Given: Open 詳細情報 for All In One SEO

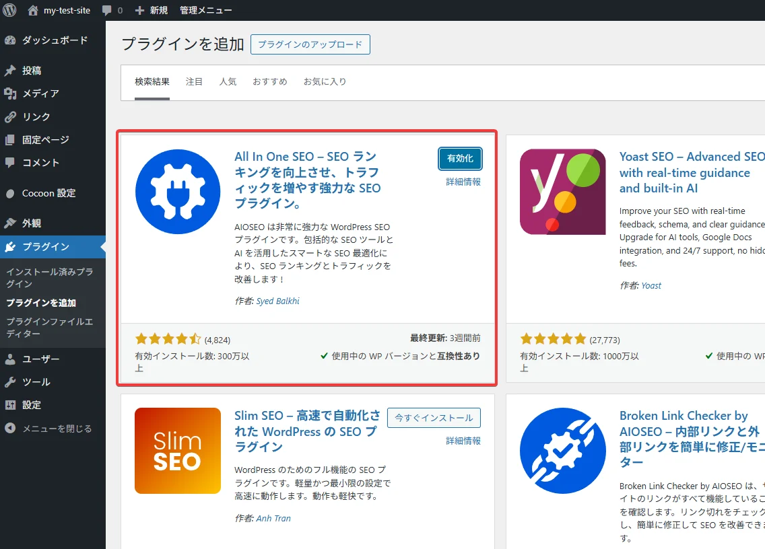Looking at the screenshot, I should tap(463, 182).
